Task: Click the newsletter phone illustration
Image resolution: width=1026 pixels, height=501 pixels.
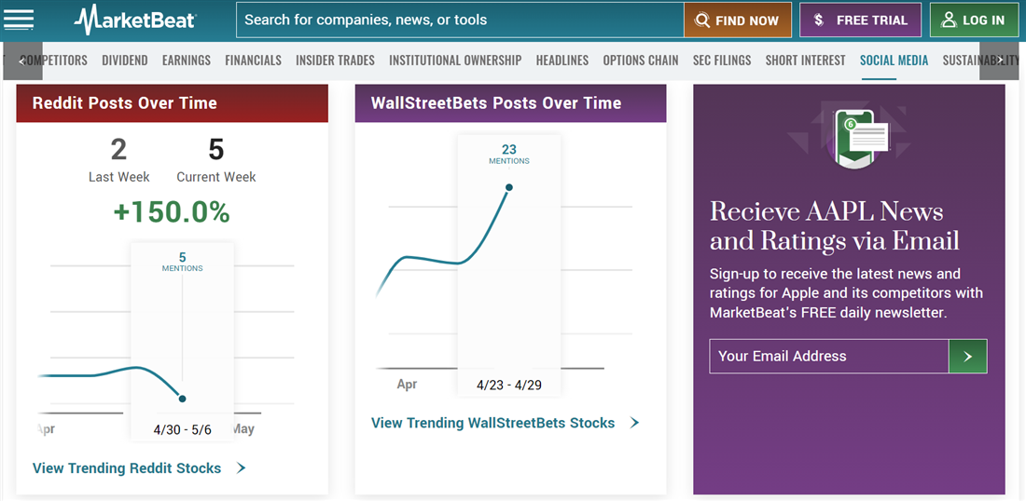Action: tap(855, 138)
